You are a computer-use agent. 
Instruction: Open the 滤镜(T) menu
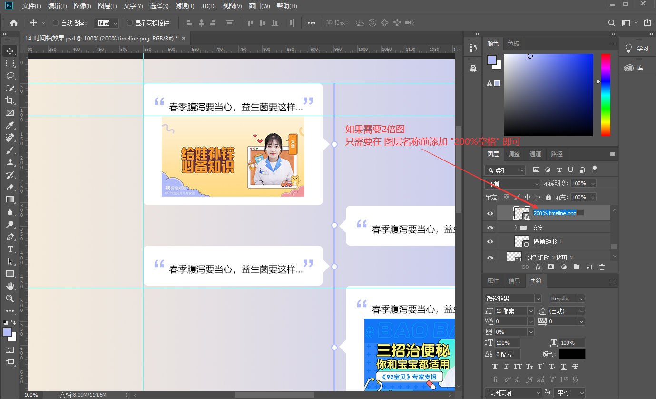(x=185, y=6)
